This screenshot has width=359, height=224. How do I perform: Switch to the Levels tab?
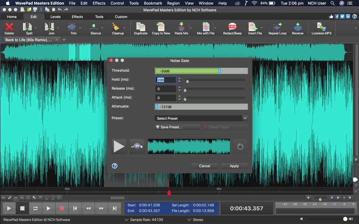[56, 17]
